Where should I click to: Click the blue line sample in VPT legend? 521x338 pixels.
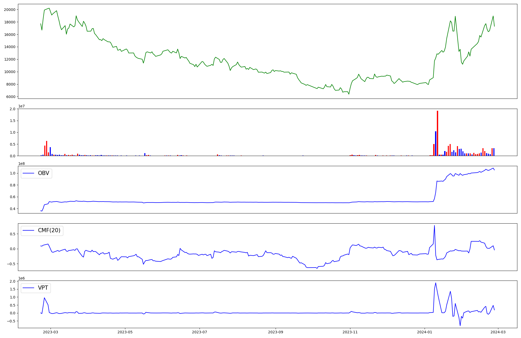(29, 288)
